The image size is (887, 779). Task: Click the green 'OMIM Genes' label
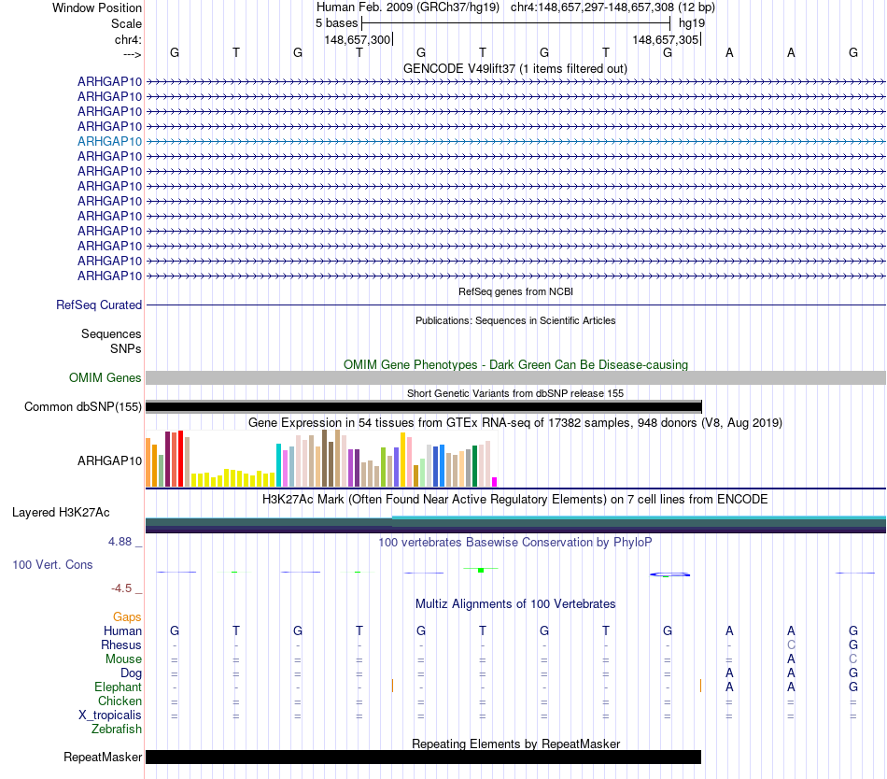click(106, 378)
